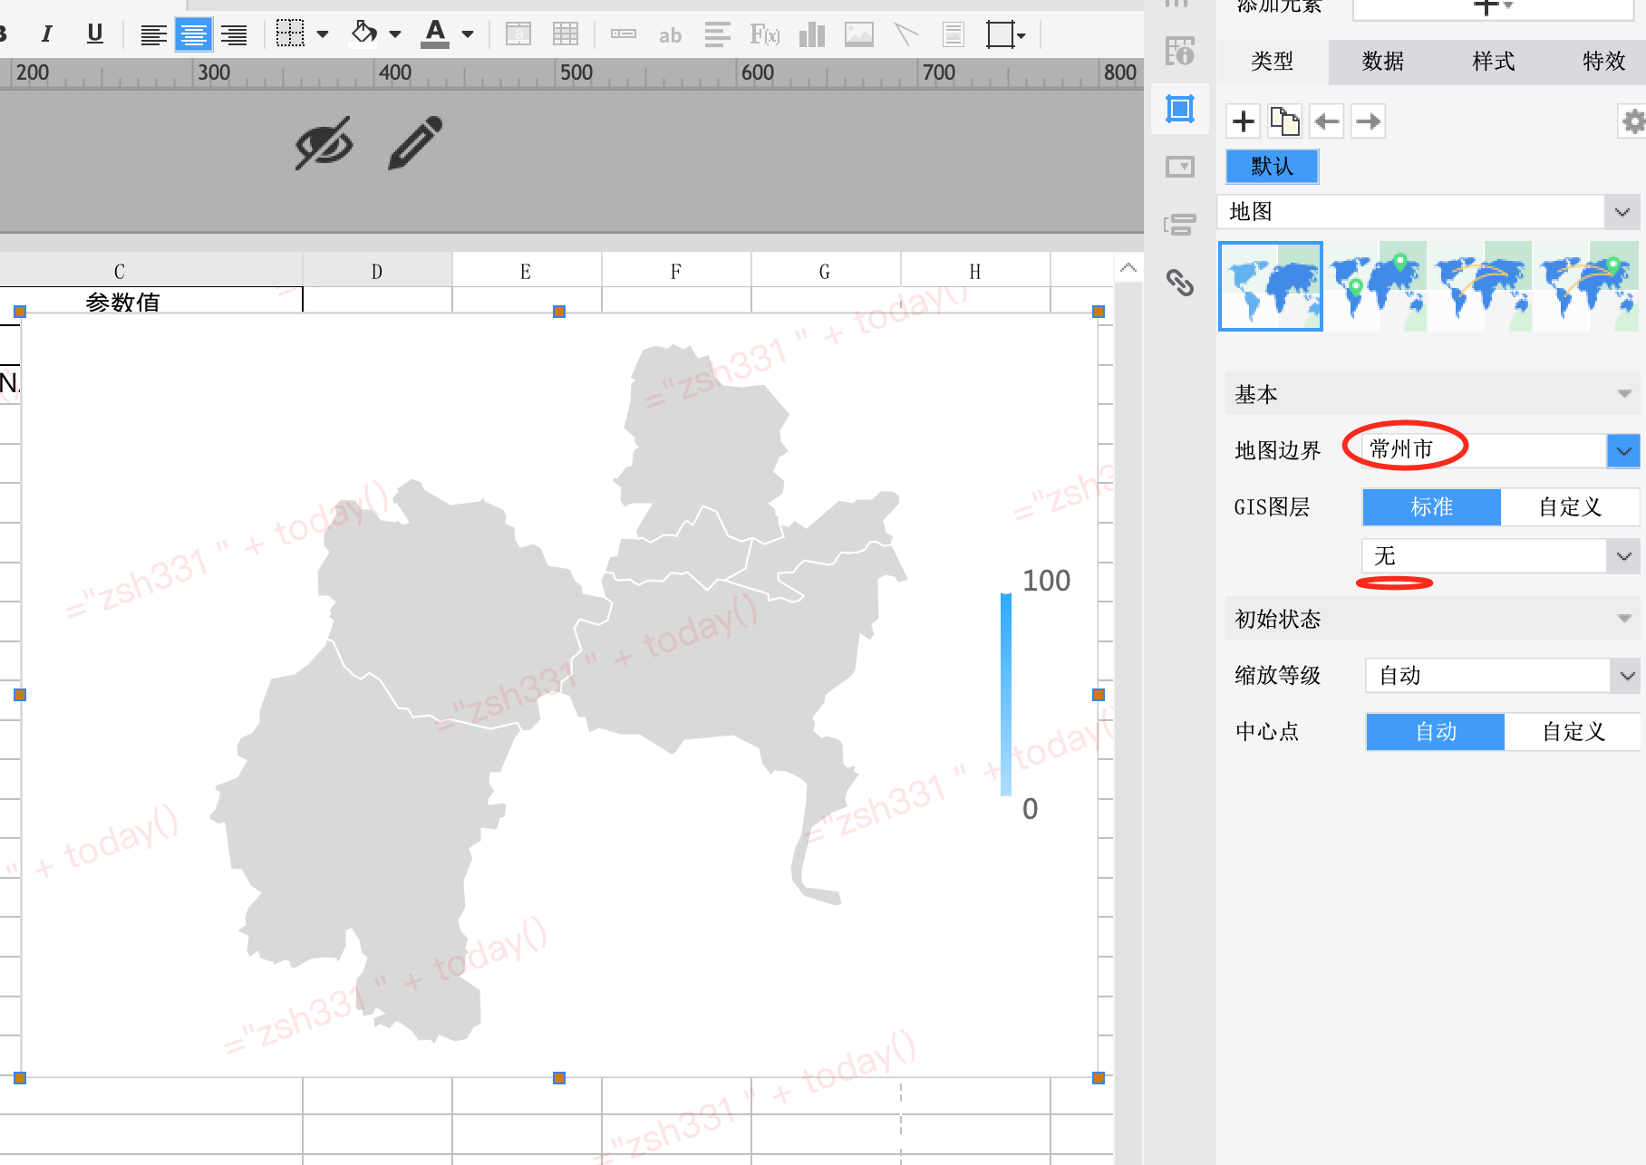The width and height of the screenshot is (1646, 1165).
Task: Choose the custom combined map thumbnail
Action: click(1587, 286)
